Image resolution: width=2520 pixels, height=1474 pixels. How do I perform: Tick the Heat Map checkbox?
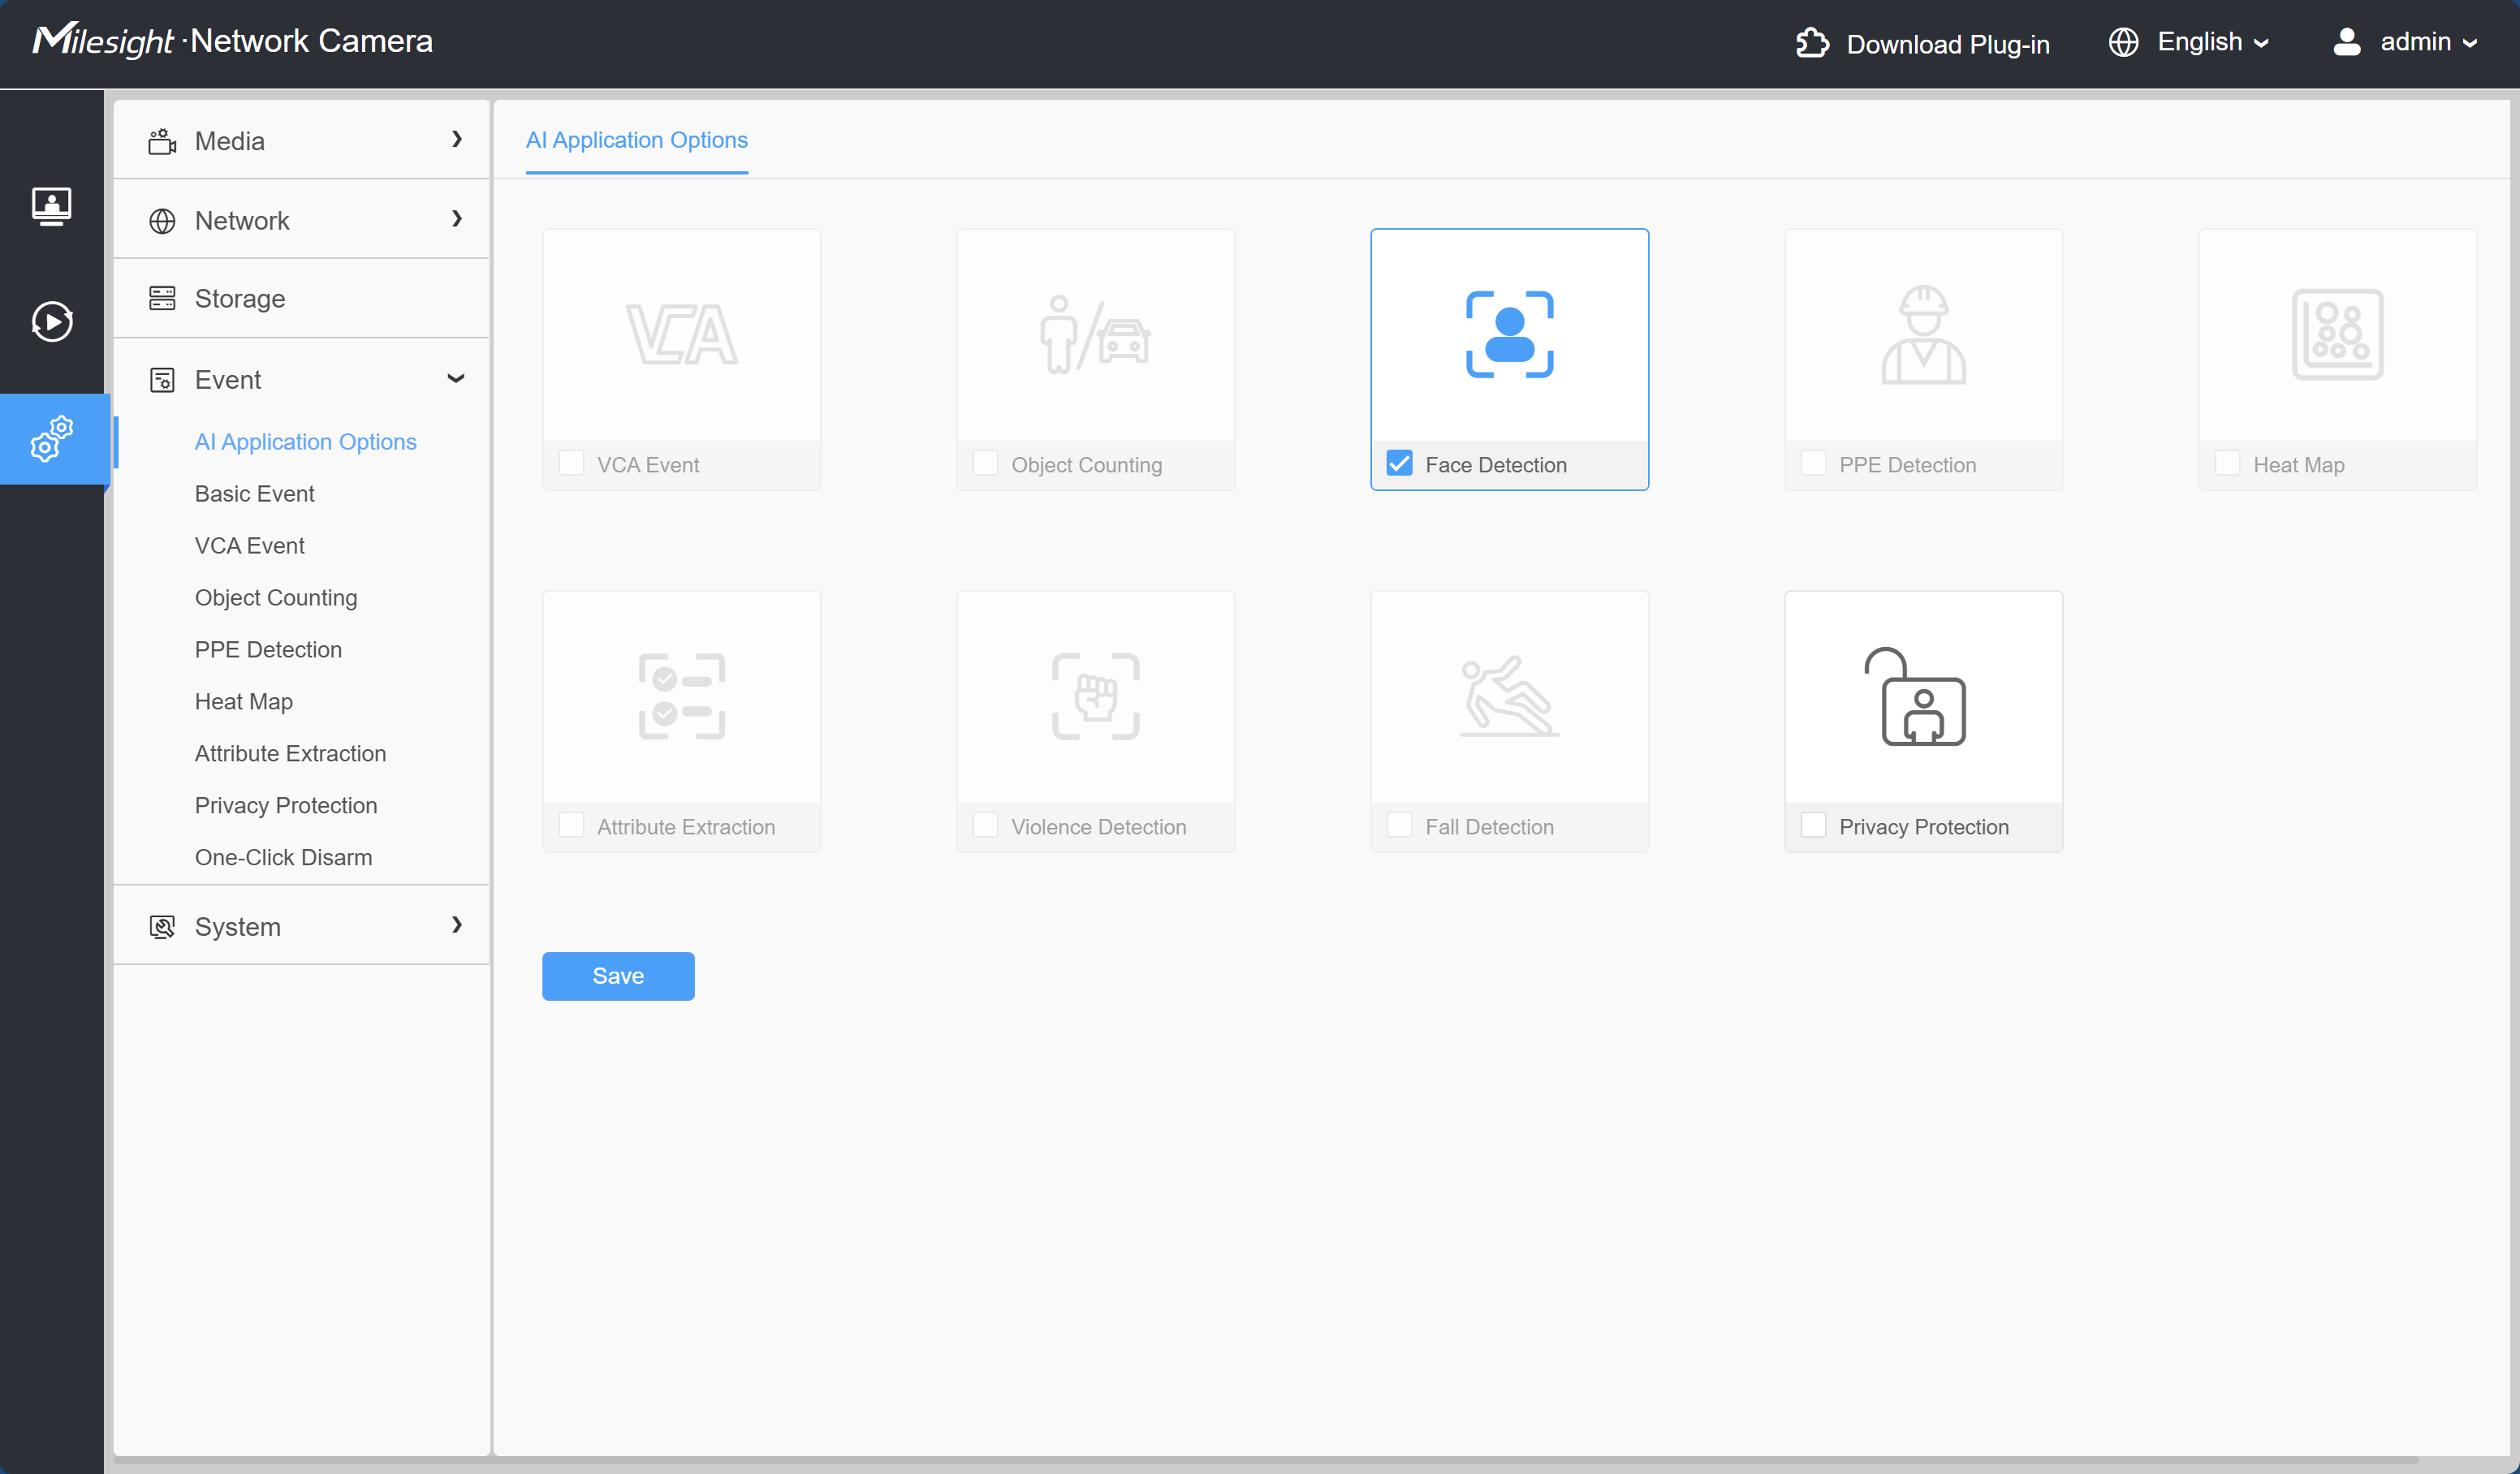coord(2227,463)
